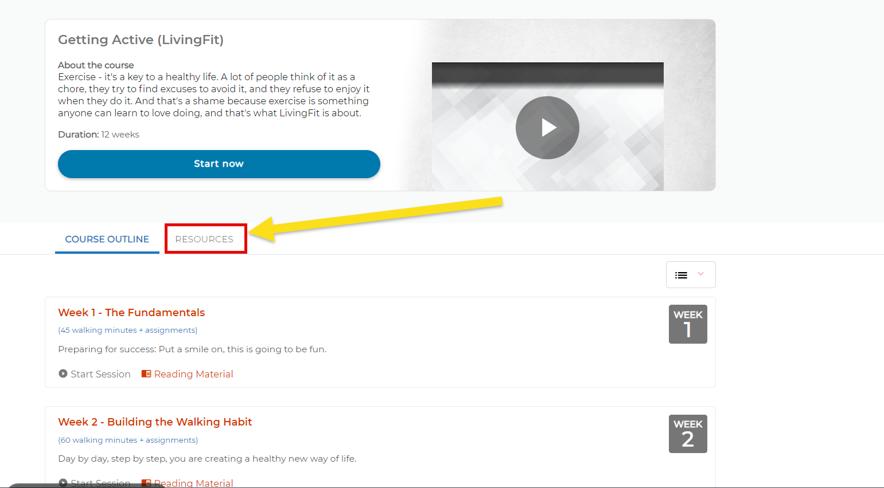Open Week 2 - Building the Walking Habit
The height and width of the screenshot is (488, 884).
[155, 422]
